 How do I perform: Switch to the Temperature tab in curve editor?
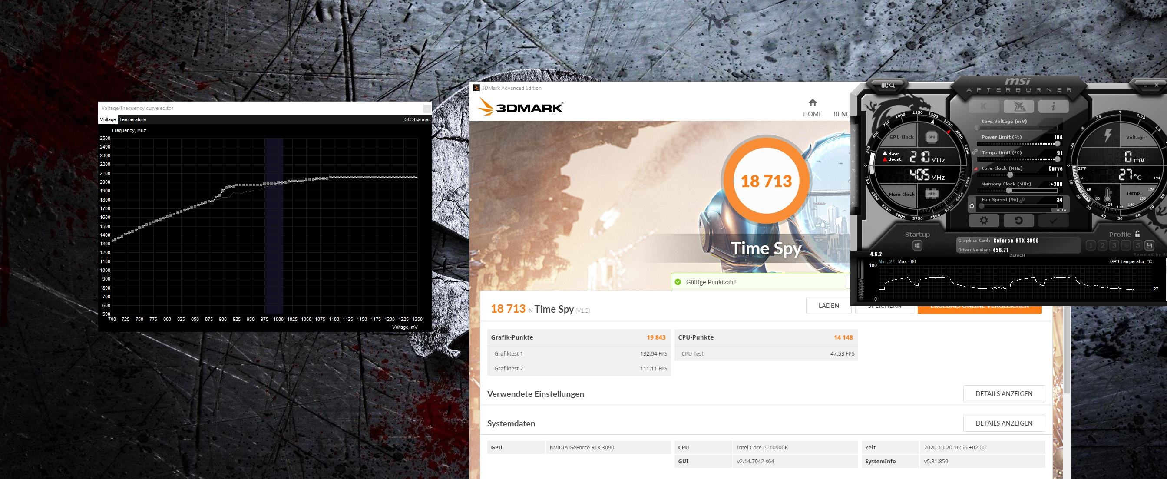(132, 119)
